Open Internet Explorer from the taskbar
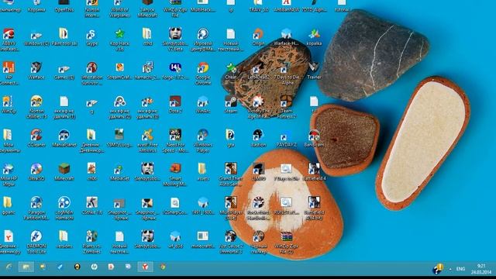The width and height of the screenshot is (496, 279). point(9,267)
